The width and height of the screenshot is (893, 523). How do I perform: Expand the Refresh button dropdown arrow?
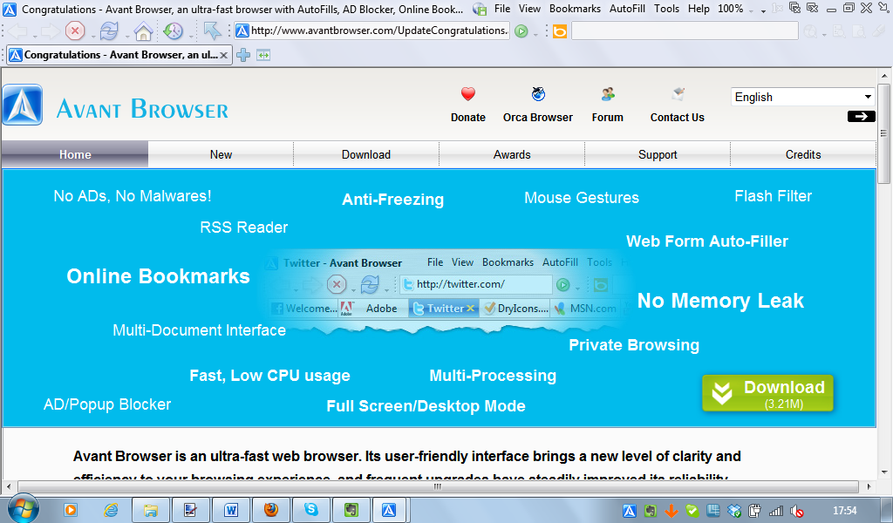[x=126, y=36]
